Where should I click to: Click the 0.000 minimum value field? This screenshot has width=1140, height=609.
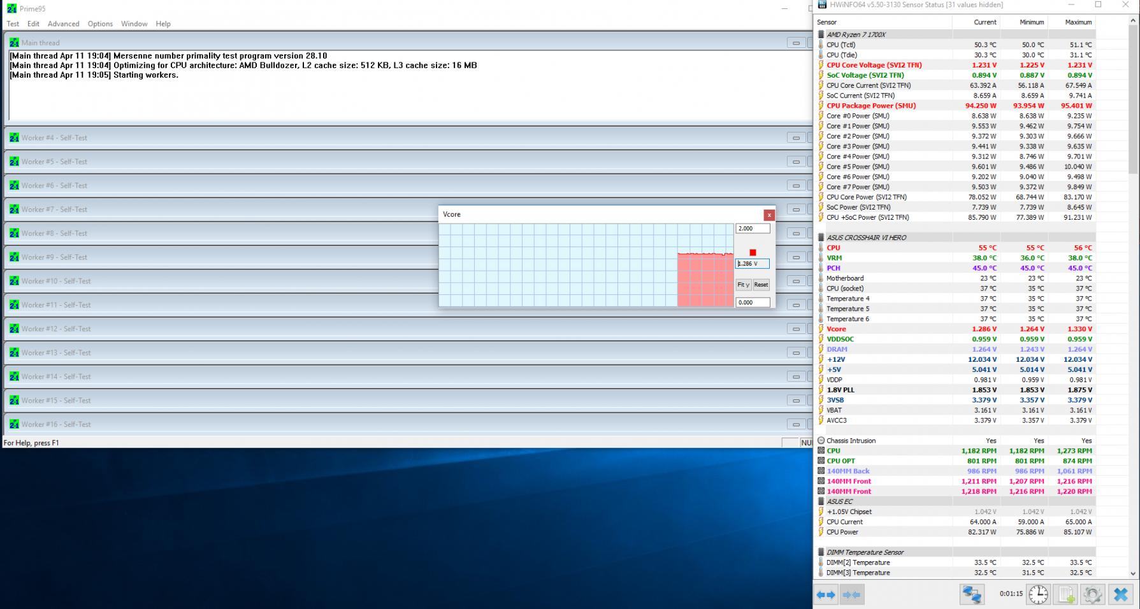pos(753,303)
